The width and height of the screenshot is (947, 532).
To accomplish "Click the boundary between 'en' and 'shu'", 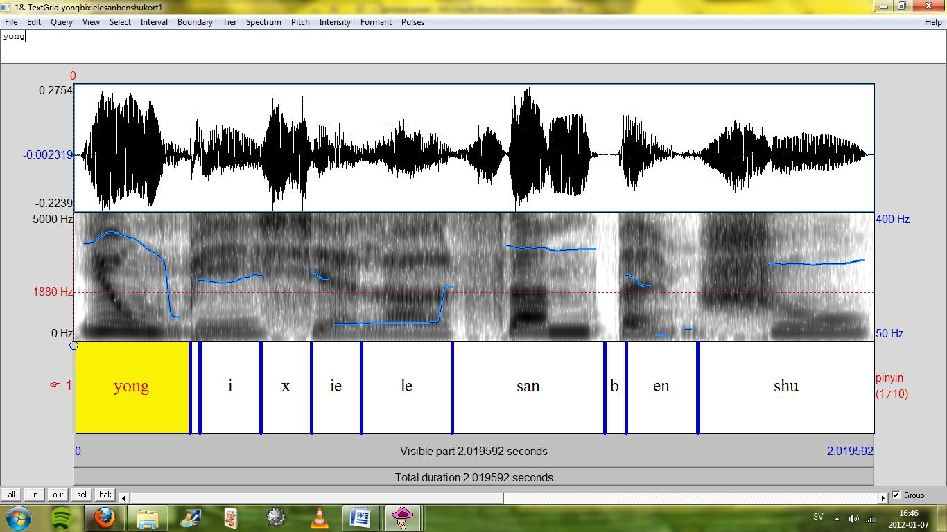I will click(x=697, y=387).
